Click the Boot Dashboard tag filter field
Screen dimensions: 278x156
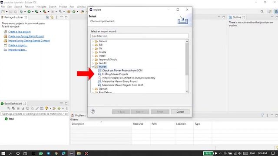(35, 114)
